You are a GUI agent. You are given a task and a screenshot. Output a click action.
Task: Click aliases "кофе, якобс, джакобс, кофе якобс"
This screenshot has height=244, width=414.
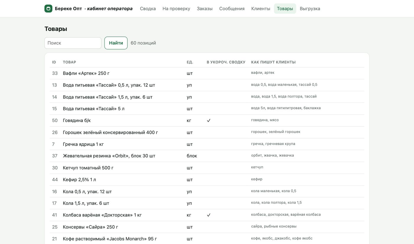(282, 238)
